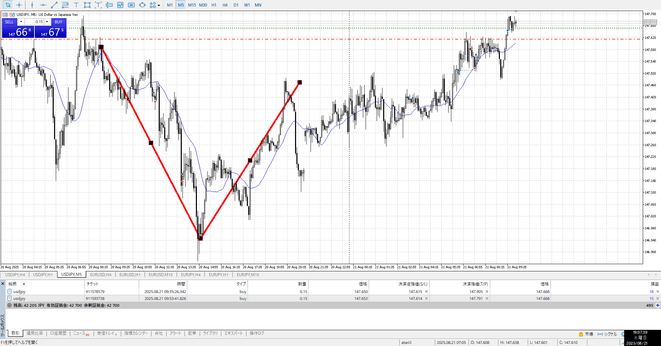
Task: Choose the vertical line drawing tool
Action: point(32,5)
